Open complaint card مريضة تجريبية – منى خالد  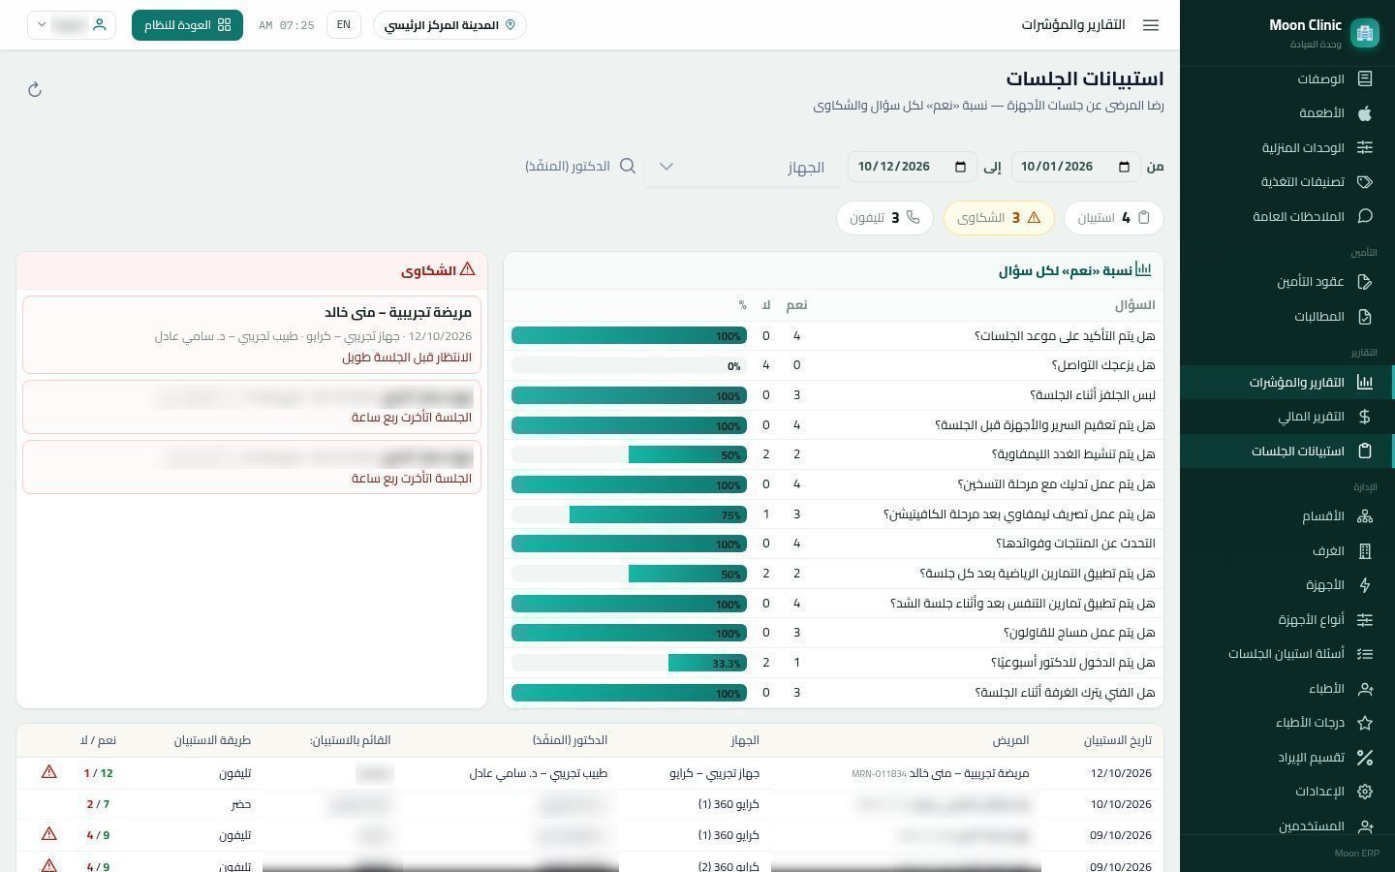[x=252, y=334]
